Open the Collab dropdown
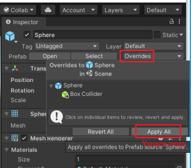Image resolution: width=191 pixels, height=168 pixels. (18, 10)
